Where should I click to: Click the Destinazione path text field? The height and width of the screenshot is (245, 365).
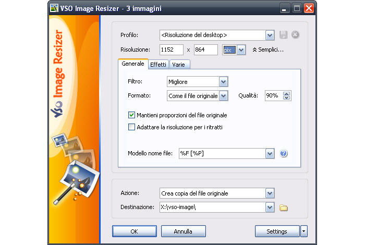(213, 207)
